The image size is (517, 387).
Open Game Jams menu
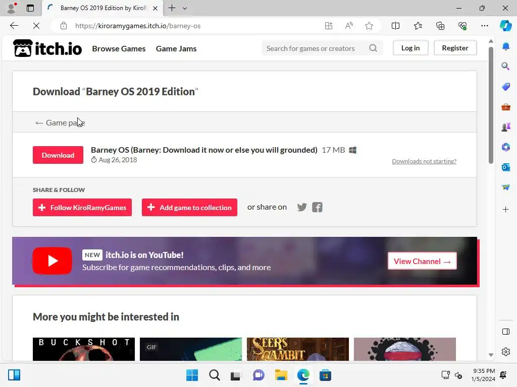(x=176, y=48)
